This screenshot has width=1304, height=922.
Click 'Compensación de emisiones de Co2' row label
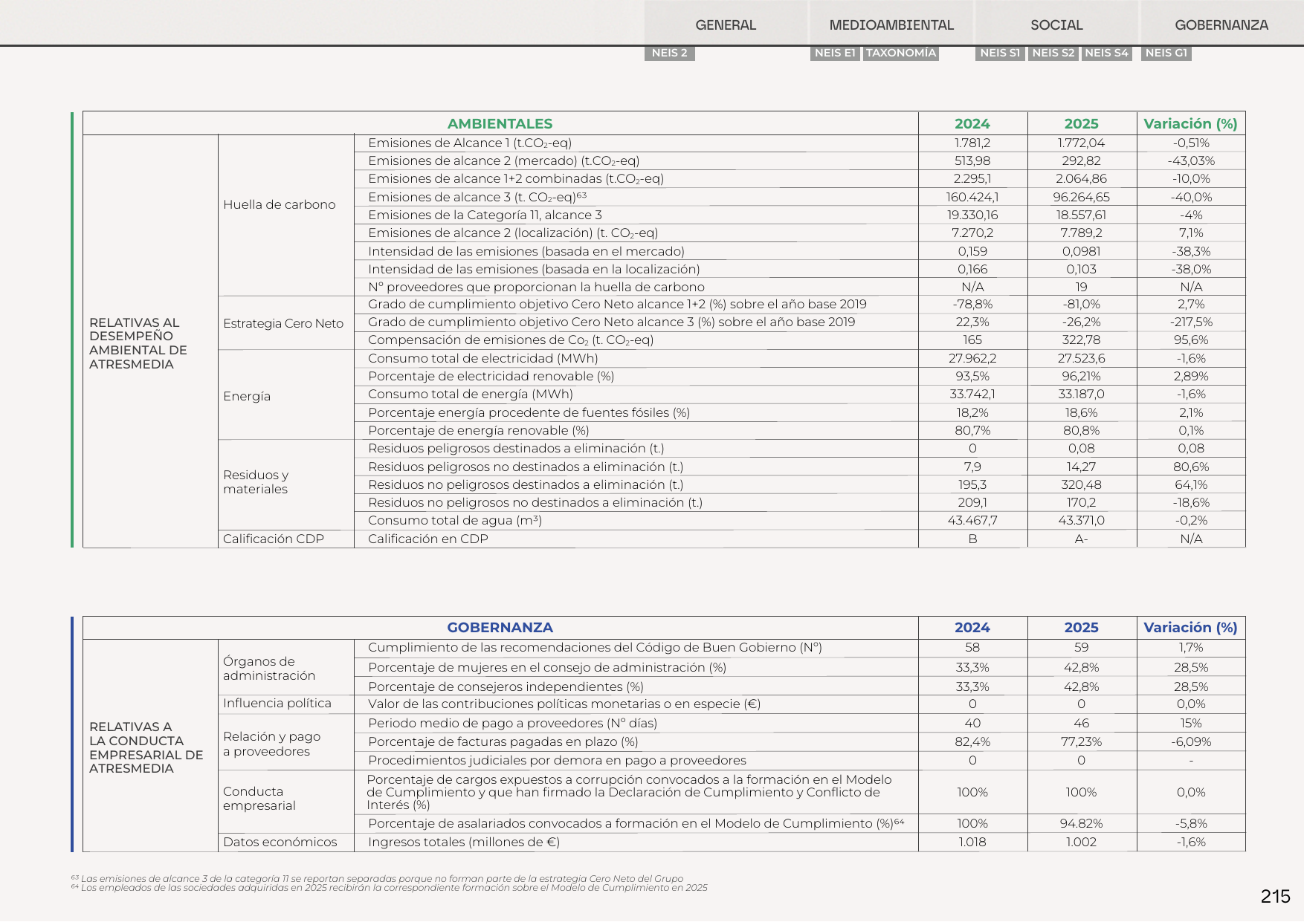[x=511, y=340]
